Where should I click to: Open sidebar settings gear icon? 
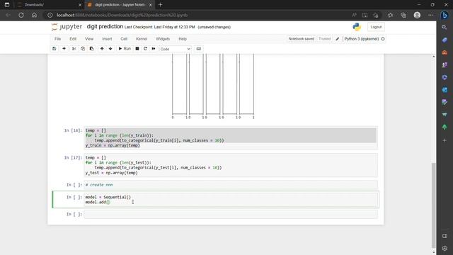[x=445, y=248]
